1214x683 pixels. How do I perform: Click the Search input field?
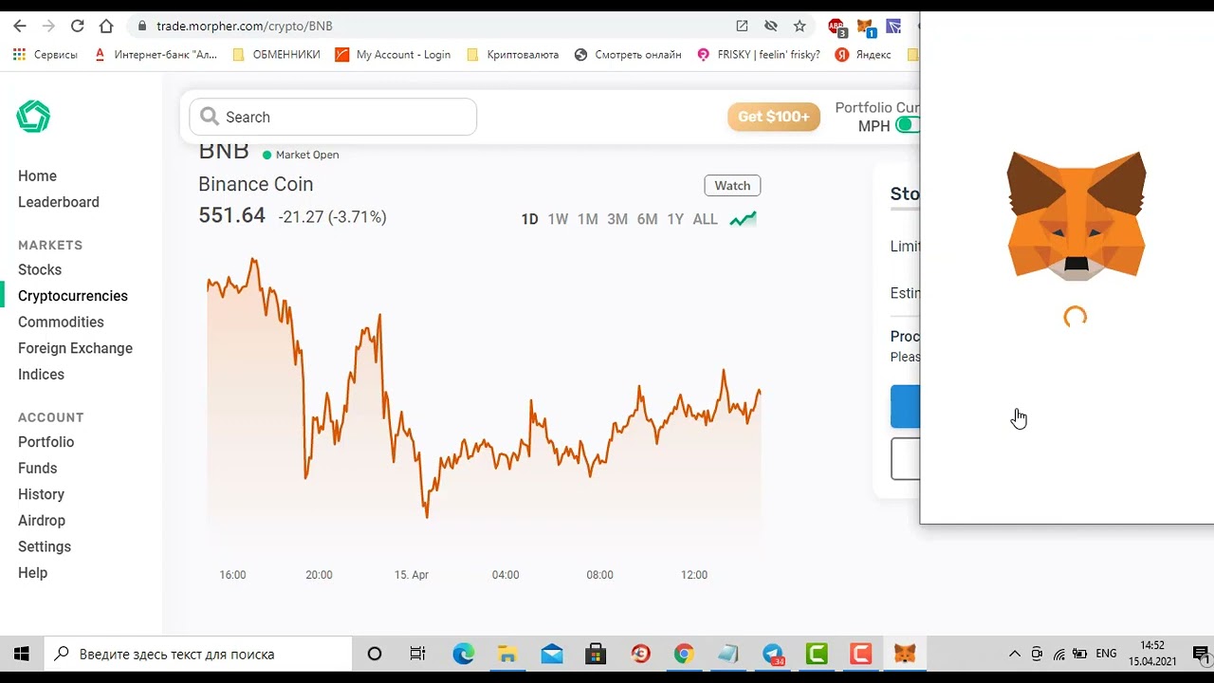click(x=333, y=118)
